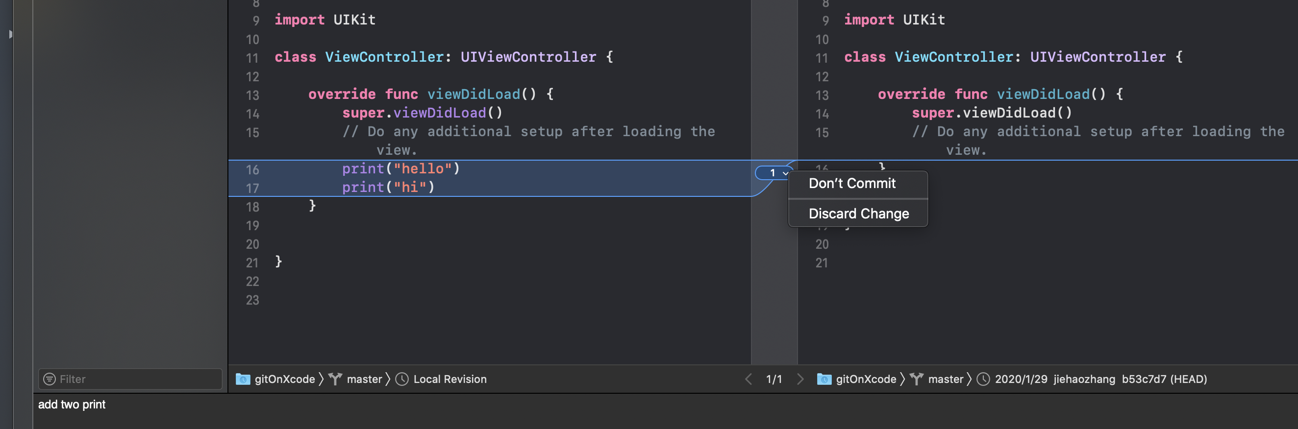
Task: Click print("hi") line in left editor
Action: (389, 187)
